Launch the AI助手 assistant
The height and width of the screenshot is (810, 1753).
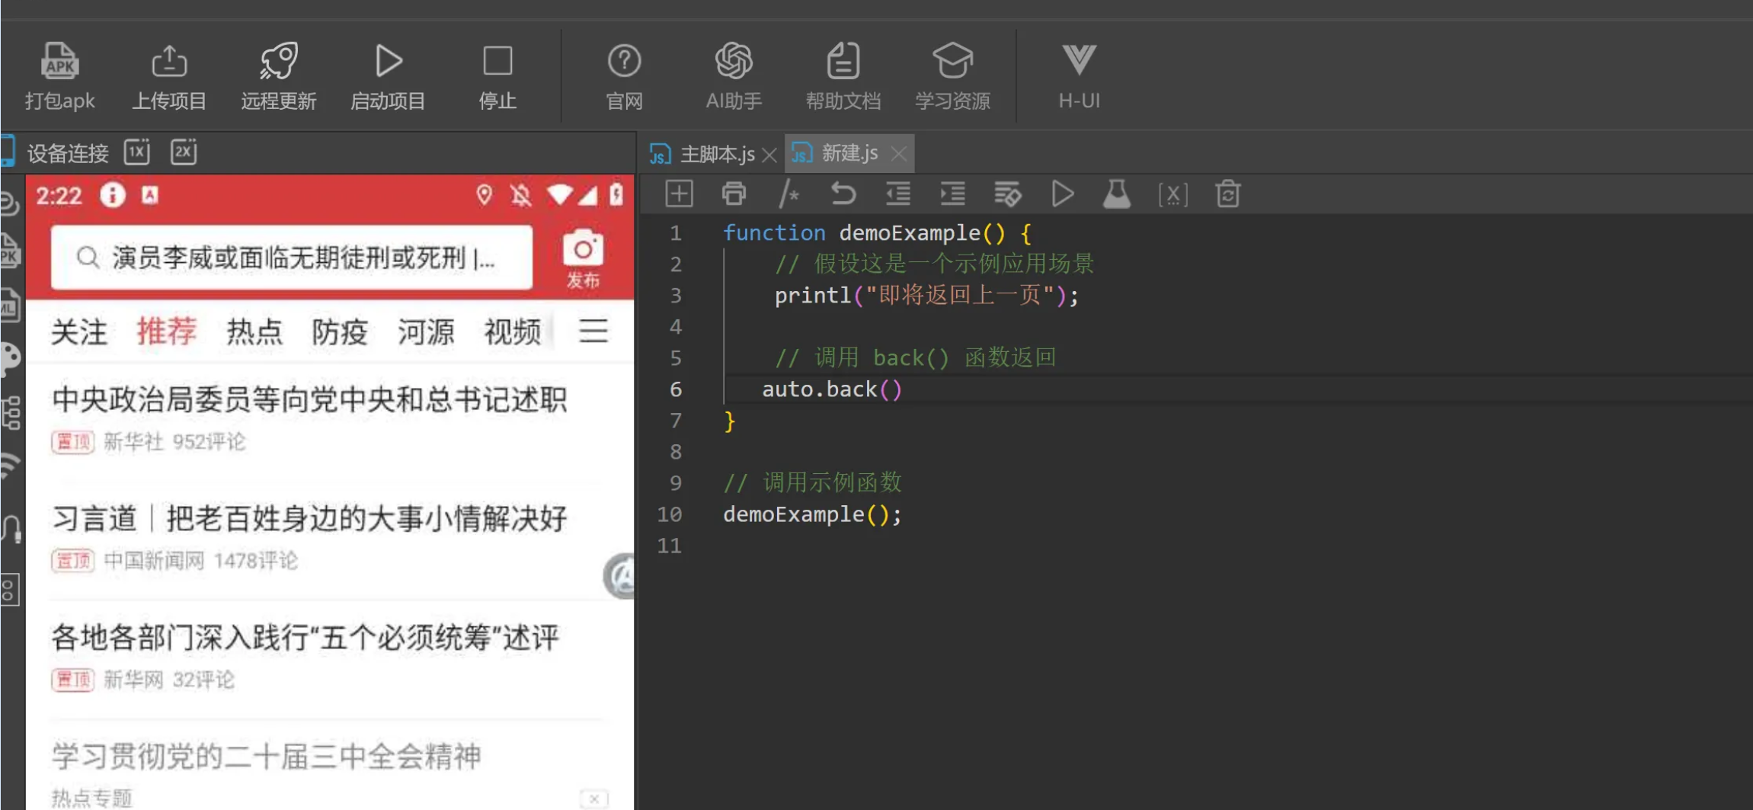(734, 76)
